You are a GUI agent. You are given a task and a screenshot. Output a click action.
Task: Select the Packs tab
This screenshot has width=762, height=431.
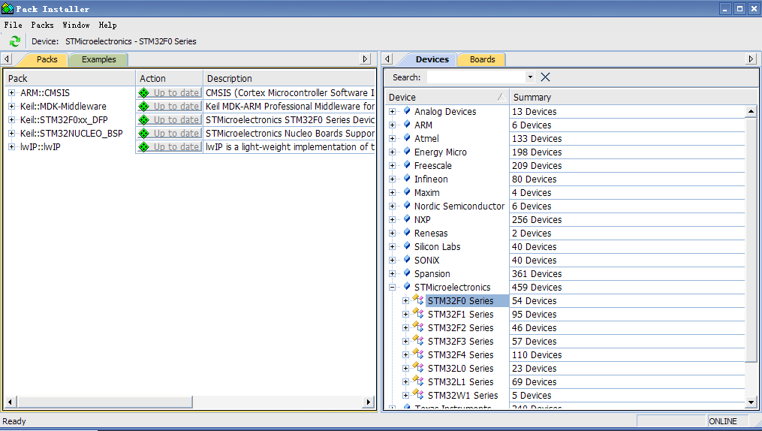click(47, 59)
